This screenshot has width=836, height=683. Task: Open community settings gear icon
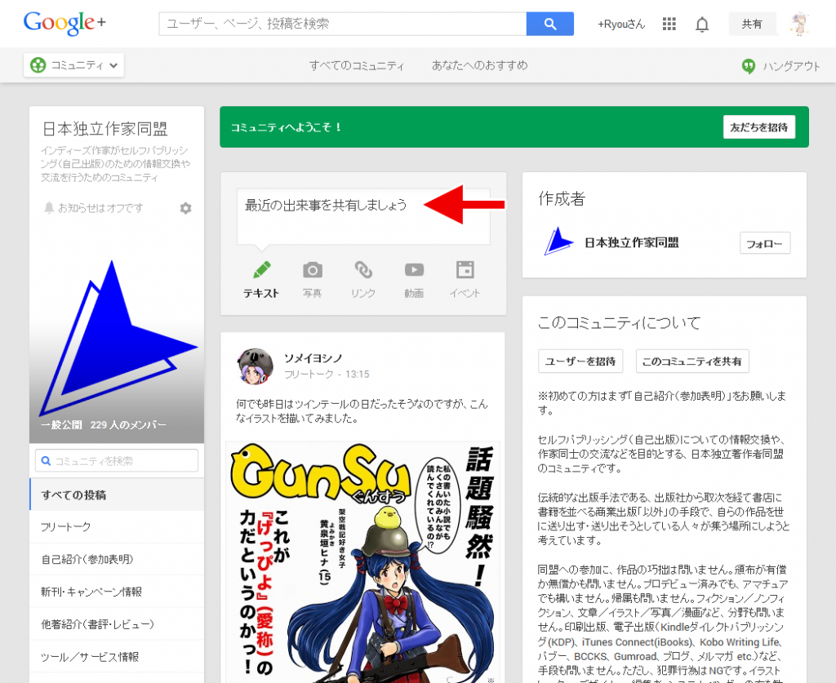click(x=185, y=208)
